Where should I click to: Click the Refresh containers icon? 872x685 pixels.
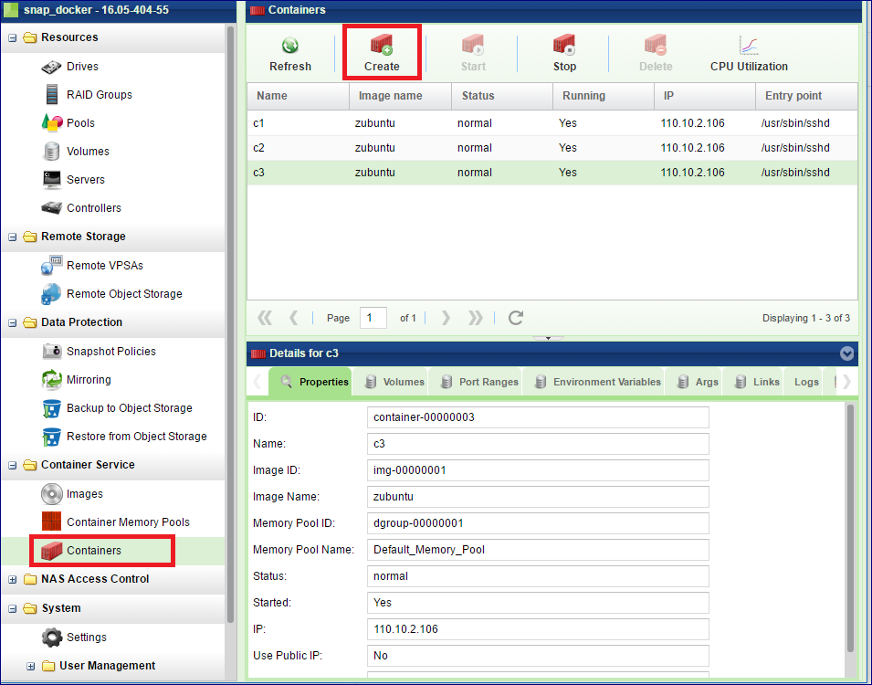coord(289,46)
